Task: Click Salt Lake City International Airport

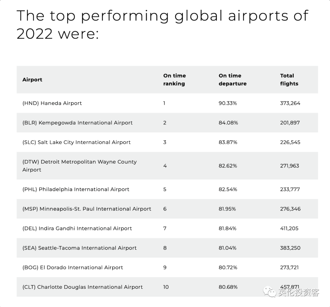Action: tap(76, 142)
